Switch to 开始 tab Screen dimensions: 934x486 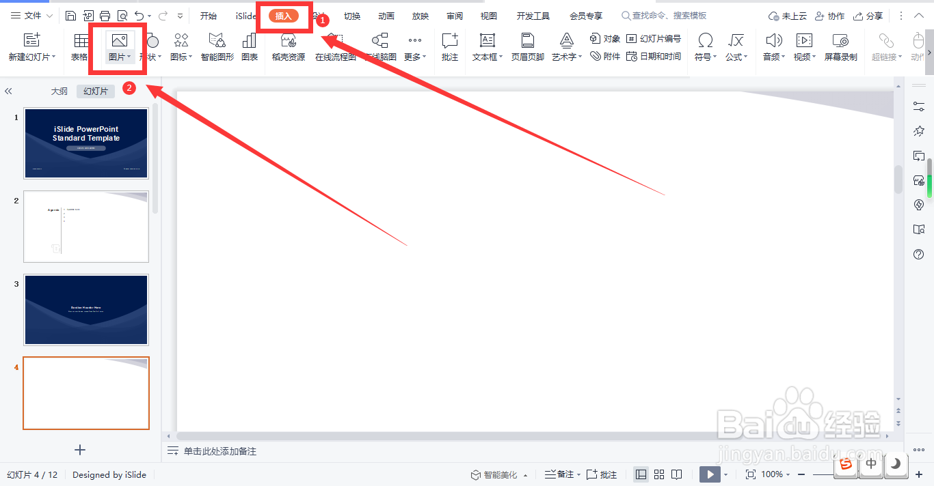coord(209,16)
